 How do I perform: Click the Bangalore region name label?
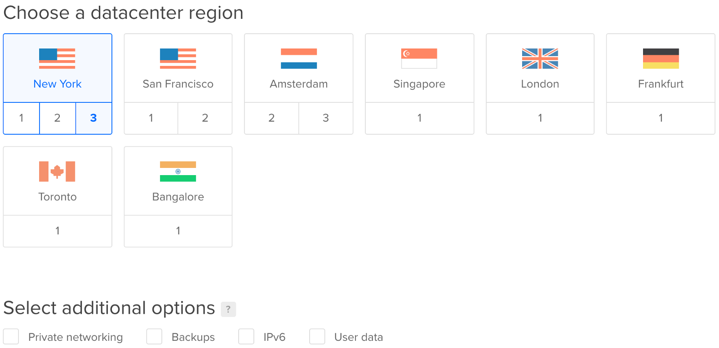tap(178, 197)
